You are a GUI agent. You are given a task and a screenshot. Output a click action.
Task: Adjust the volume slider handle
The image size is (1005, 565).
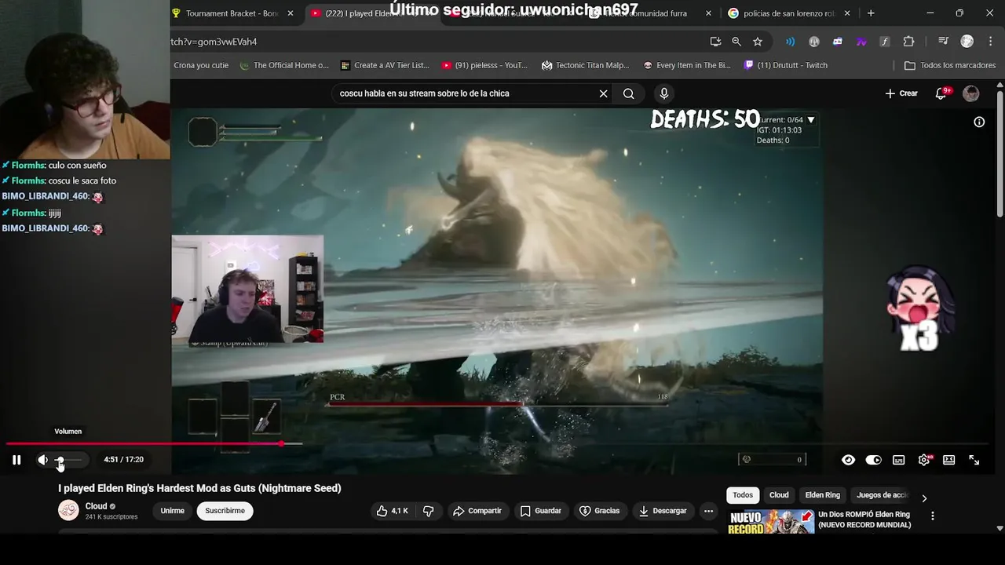coord(60,460)
